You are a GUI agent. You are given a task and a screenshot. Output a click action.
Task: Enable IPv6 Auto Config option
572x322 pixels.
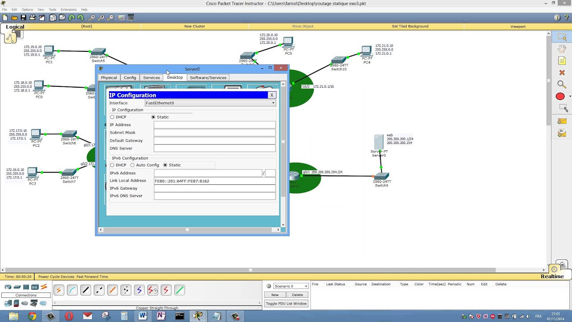(x=132, y=165)
